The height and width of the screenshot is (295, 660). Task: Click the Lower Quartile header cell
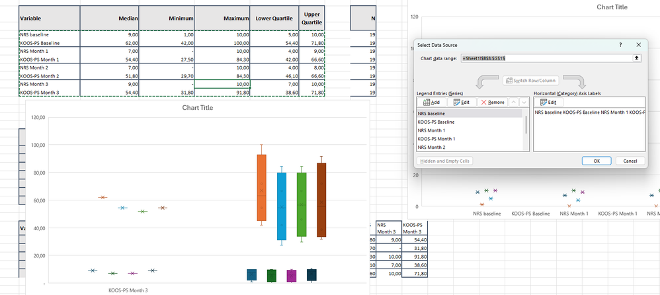(274, 18)
